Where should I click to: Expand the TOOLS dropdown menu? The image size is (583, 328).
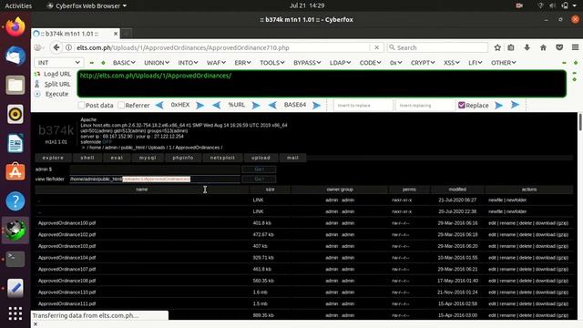pos(271,63)
